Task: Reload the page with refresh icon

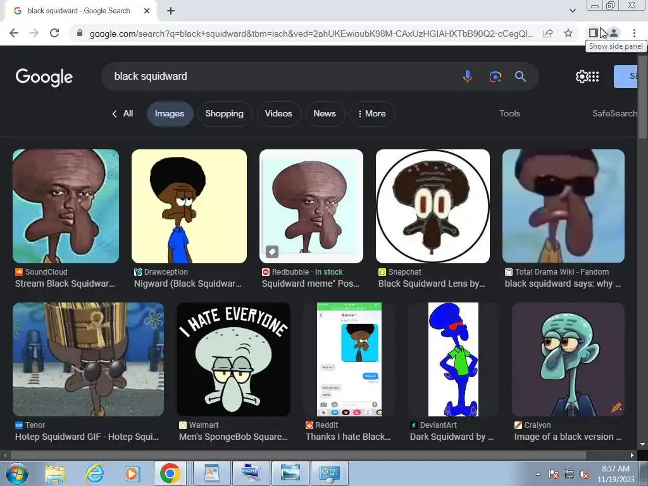Action: click(x=54, y=33)
